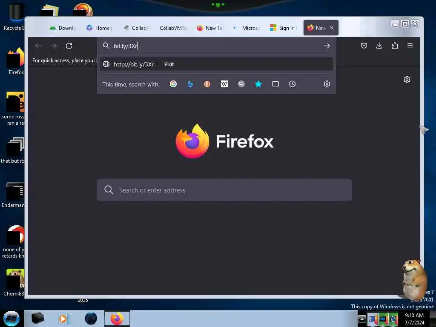436x327 pixels.
Task: Open the Downloads toolbar icon
Action: pyautogui.click(x=379, y=46)
